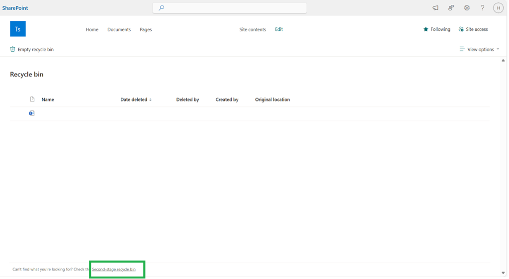Open the account avatar H
This screenshot has width=509, height=279.
(498, 8)
